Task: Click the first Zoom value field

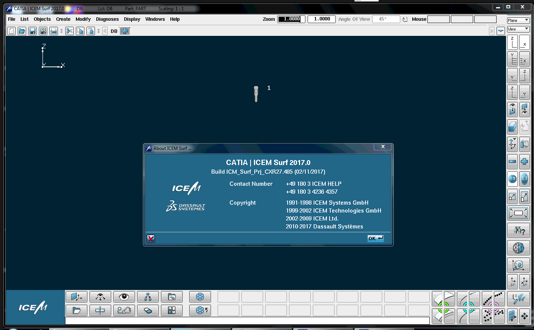Action: [291, 19]
